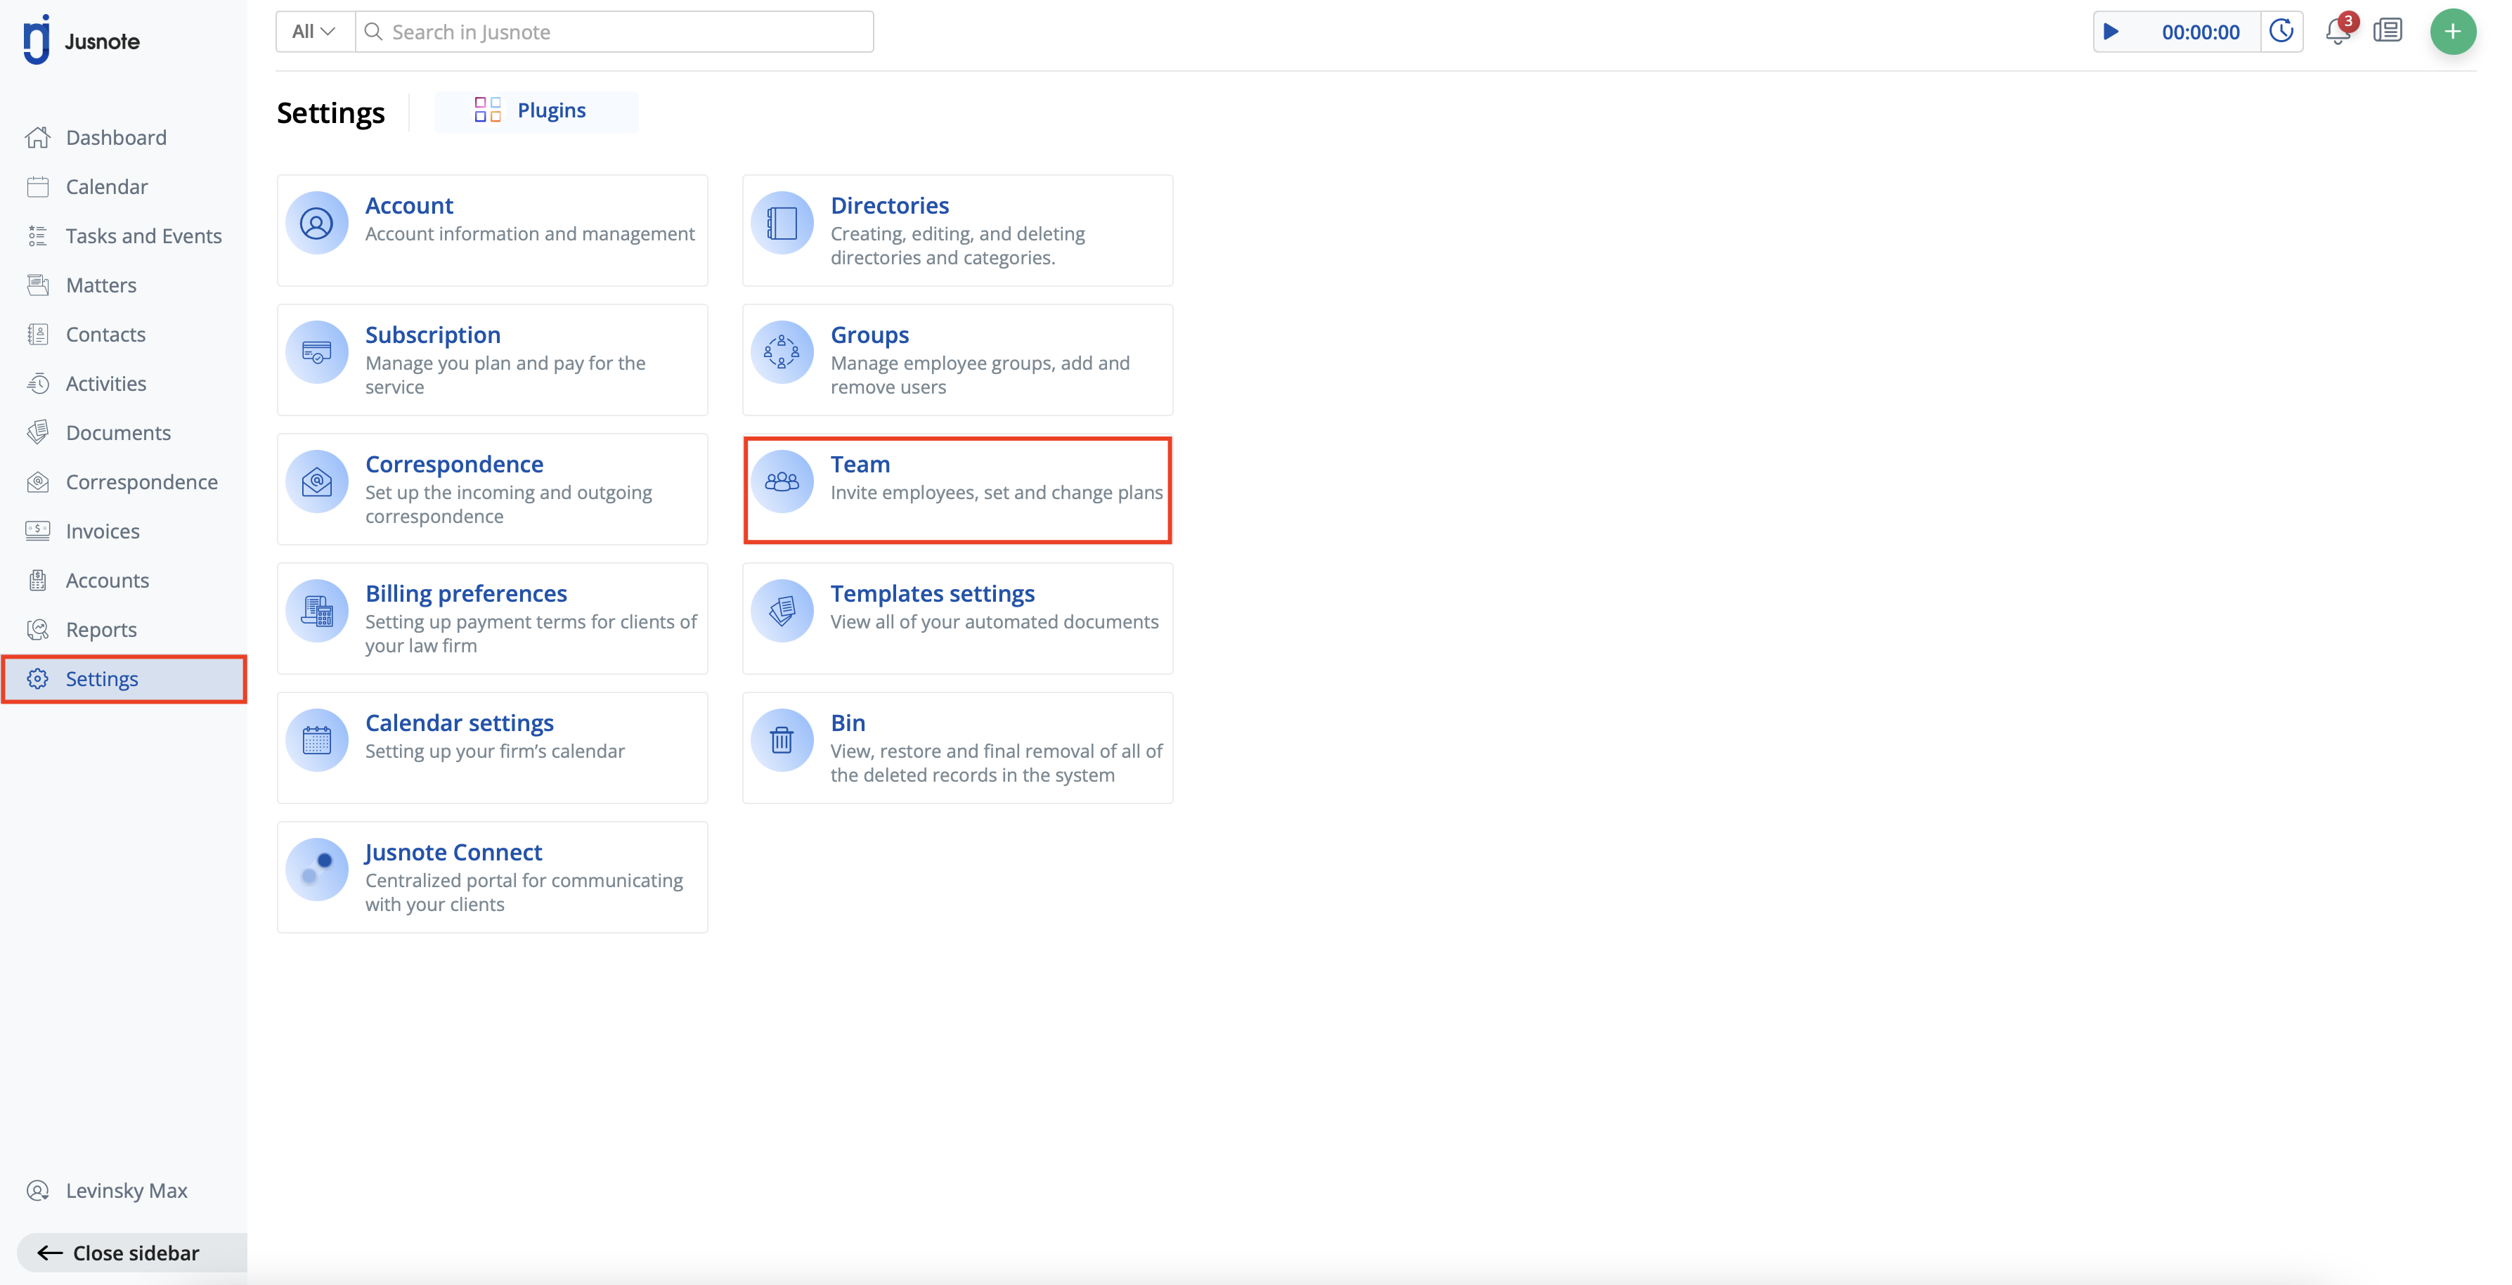
Task: Click the Groups people-circle icon
Action: point(782,352)
